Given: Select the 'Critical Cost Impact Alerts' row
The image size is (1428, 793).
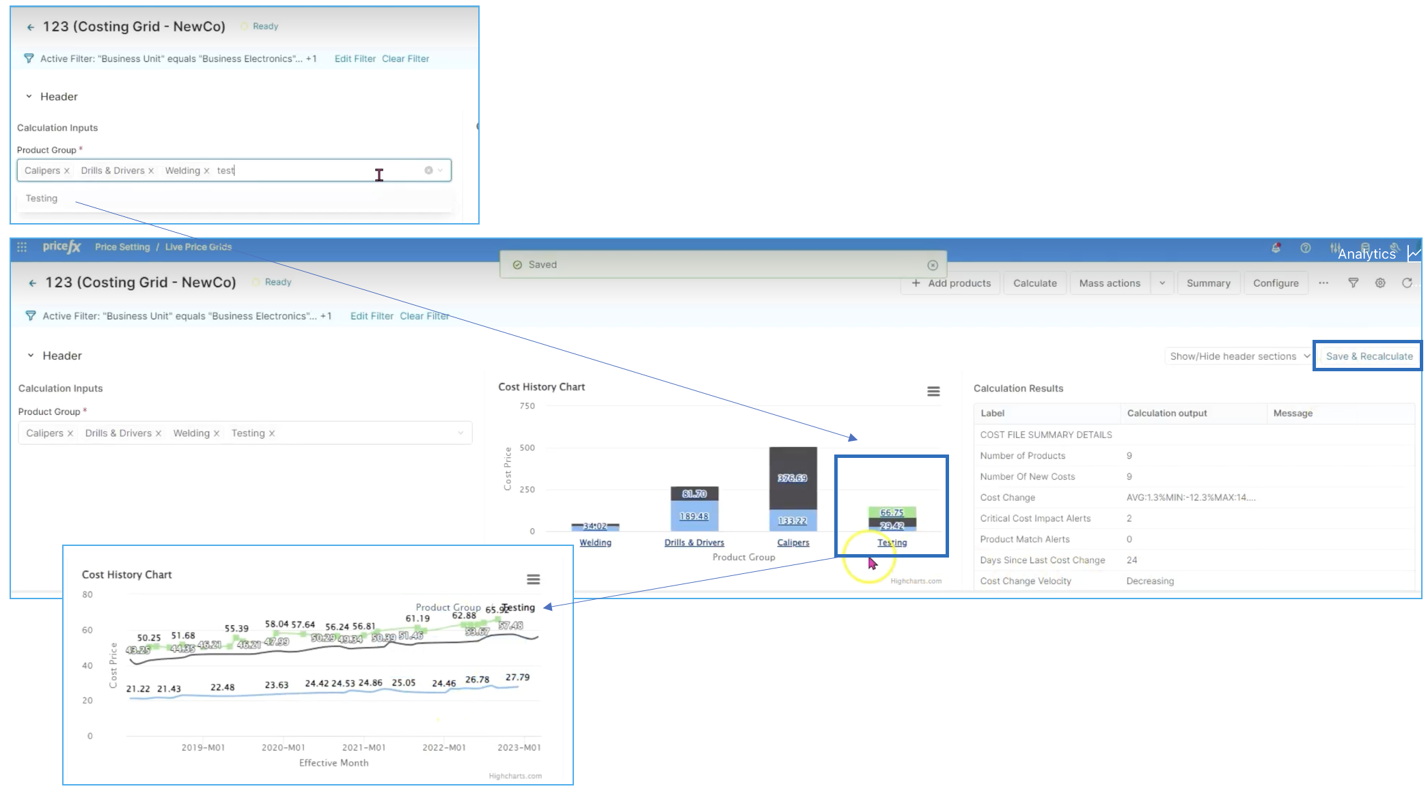Looking at the screenshot, I should [1194, 519].
